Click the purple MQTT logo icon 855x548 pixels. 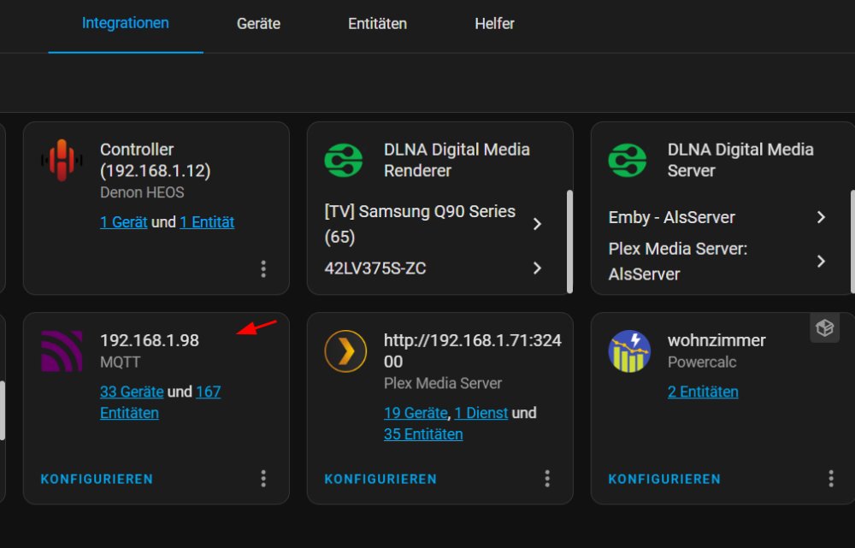tap(62, 351)
